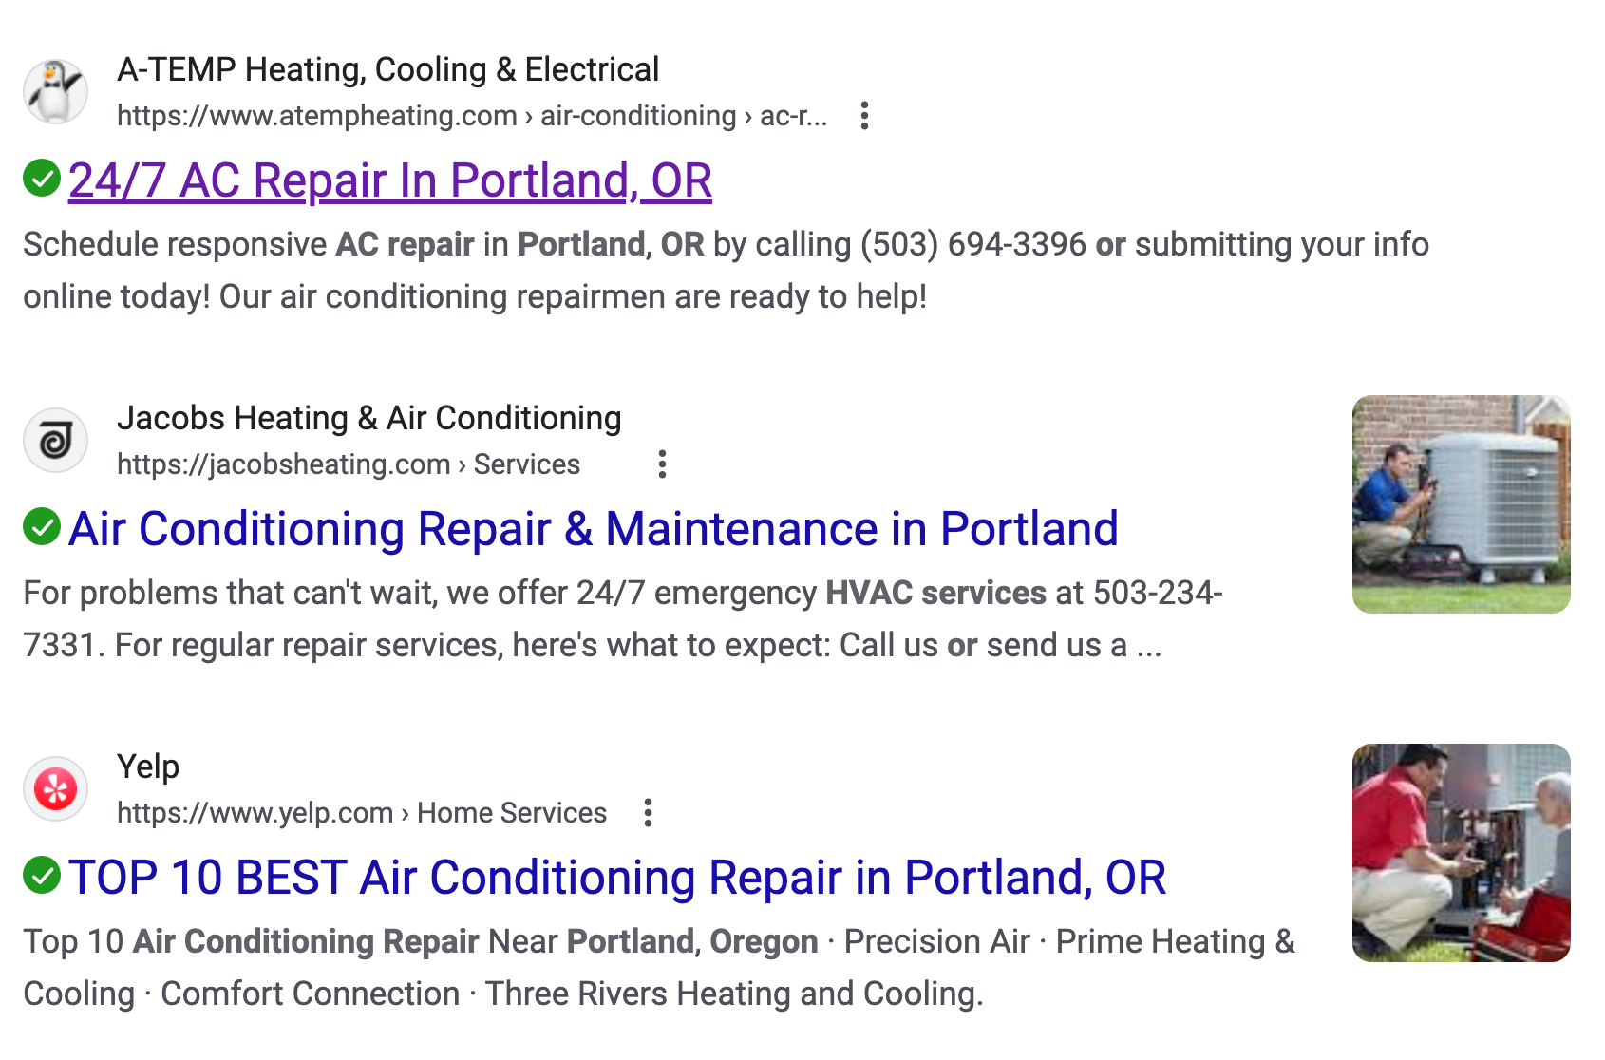Viewport: 1605px width, 1060px height.
Task: Click the A-TEMP Heating, Cooling & Electrical site name
Action: [387, 69]
